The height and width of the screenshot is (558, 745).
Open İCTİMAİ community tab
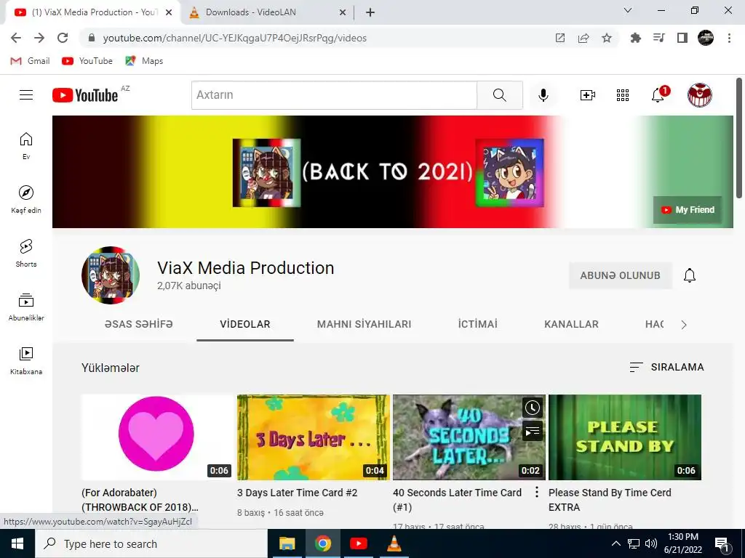(x=477, y=324)
